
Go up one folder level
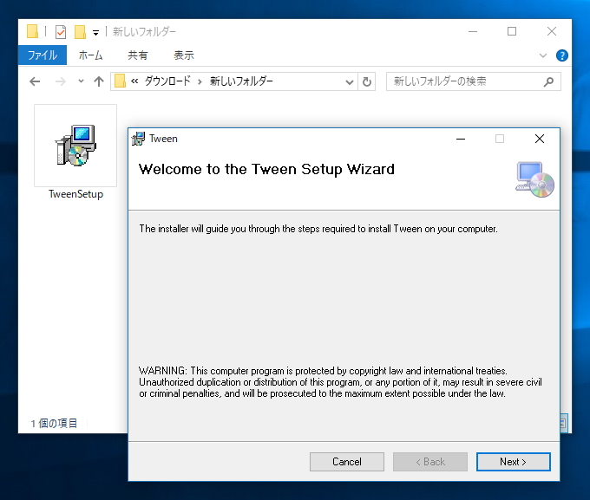99,81
